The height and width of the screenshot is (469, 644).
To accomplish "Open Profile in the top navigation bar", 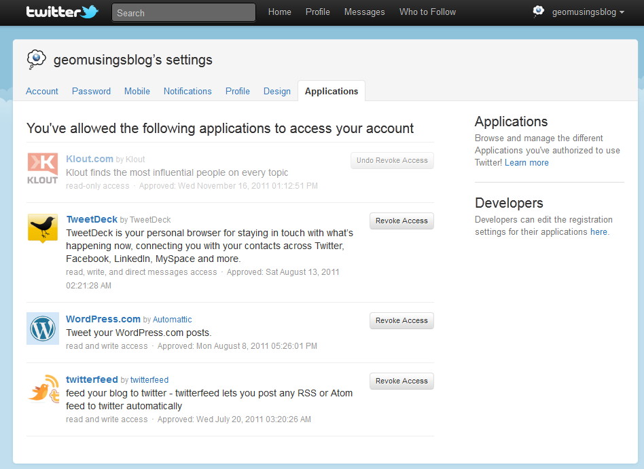I will click(317, 12).
